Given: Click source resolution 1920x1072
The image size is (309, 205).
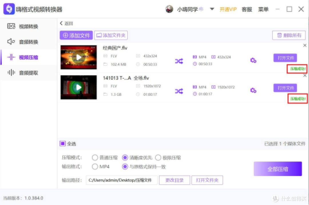Looking at the screenshot, I should point(152,86).
